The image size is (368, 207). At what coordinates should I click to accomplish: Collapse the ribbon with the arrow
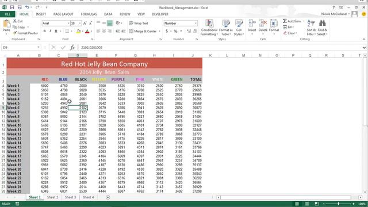pyautogui.click(x=364, y=39)
